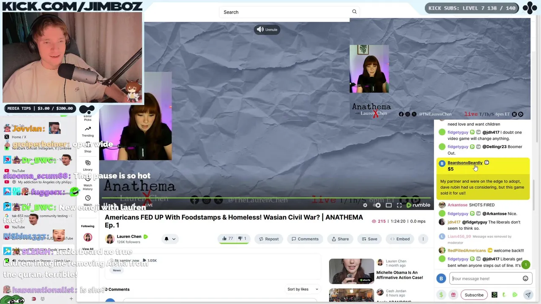Click the Share button
Screen dimensions: 541x304
pyautogui.click(x=340, y=239)
